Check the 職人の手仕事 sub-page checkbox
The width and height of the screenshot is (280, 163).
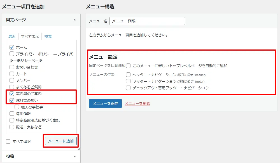click(17, 107)
